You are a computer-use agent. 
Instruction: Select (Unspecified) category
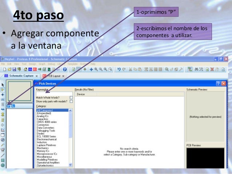pos(44,113)
